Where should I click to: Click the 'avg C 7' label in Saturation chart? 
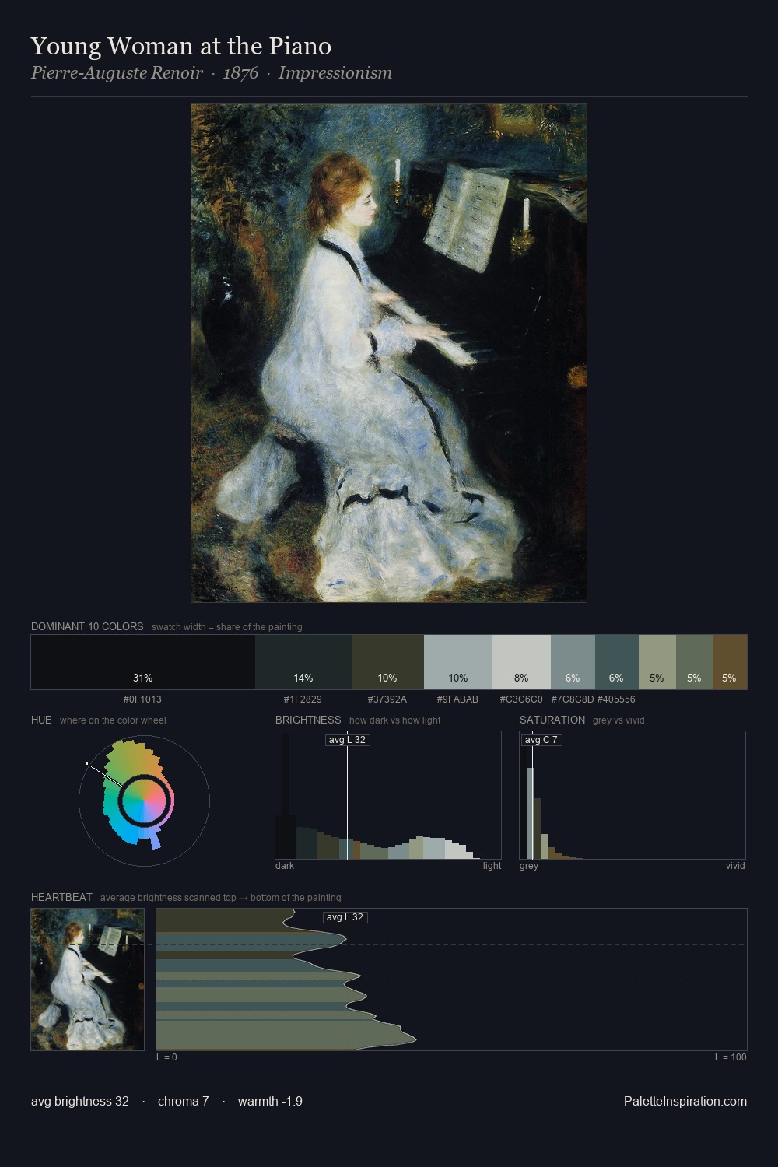coord(541,740)
